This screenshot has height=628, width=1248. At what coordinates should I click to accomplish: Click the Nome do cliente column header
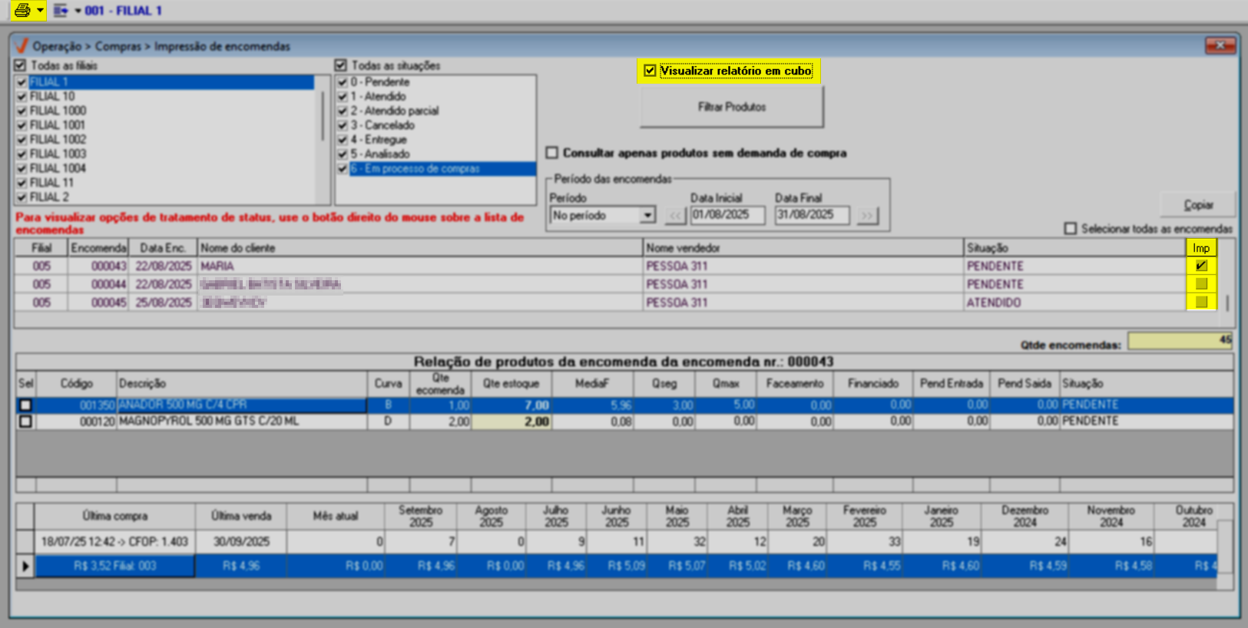click(x=419, y=248)
